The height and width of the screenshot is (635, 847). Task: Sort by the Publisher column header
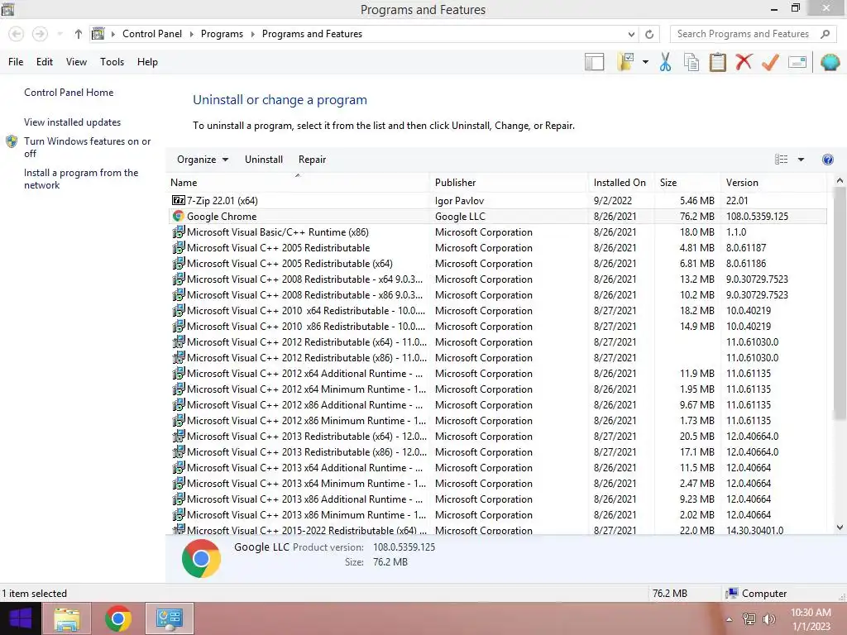click(x=510, y=183)
